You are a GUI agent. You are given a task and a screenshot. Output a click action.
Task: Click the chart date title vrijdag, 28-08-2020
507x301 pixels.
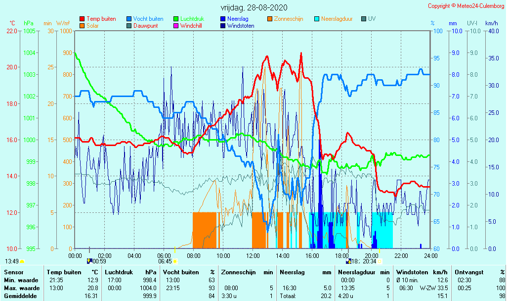[x=253, y=8]
